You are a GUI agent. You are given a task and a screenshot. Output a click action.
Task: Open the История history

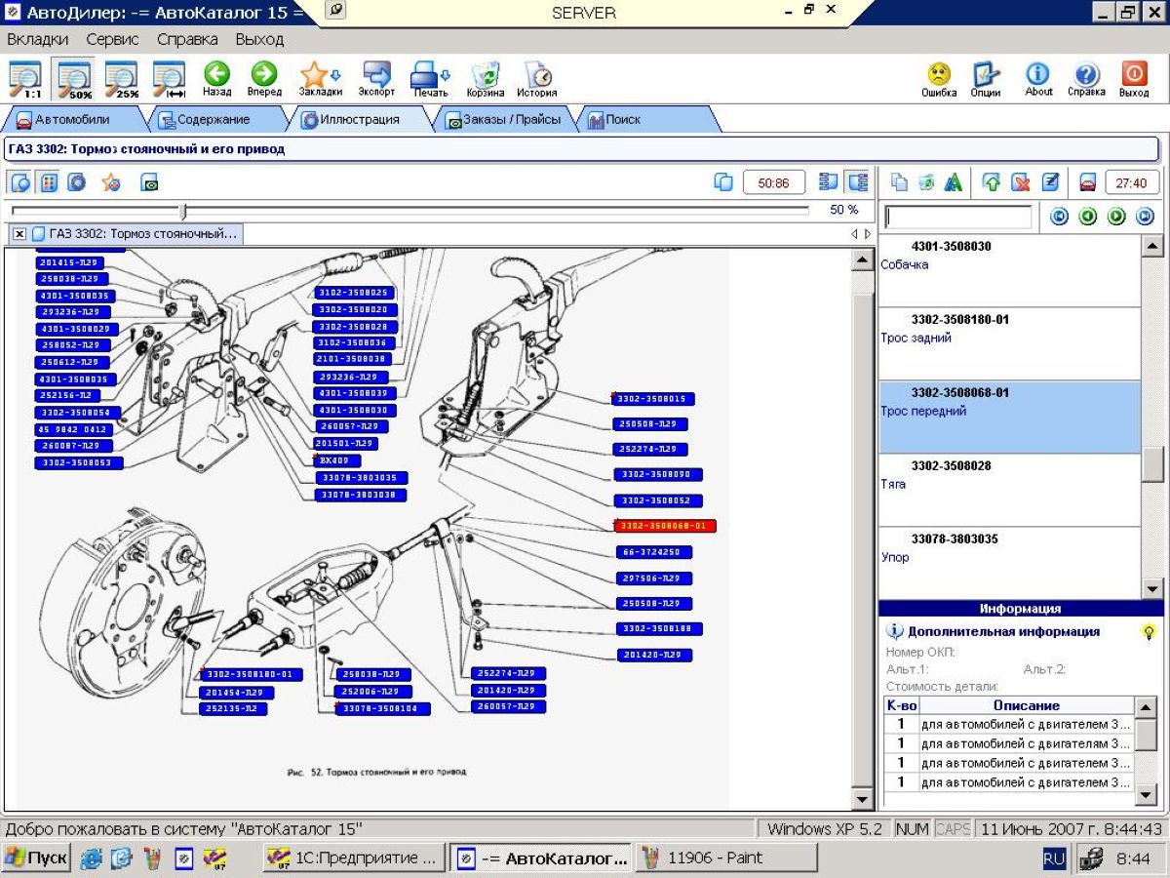[537, 79]
